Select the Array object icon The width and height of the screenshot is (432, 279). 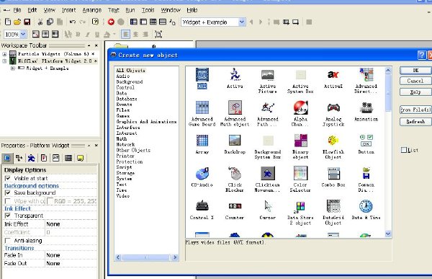point(202,140)
